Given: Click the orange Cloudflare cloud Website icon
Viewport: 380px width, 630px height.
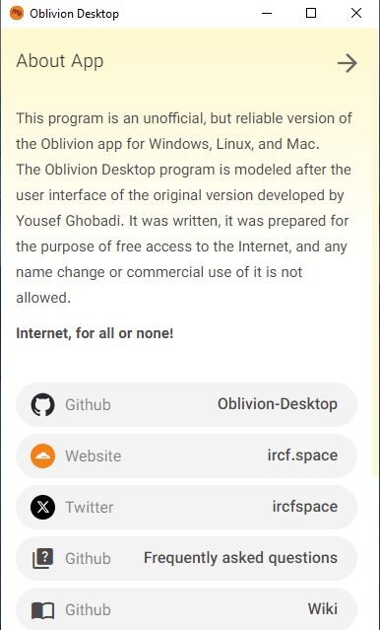Looking at the screenshot, I should [x=42, y=456].
